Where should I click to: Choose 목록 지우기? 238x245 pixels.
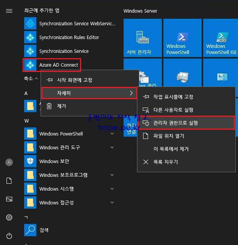tap(186, 162)
